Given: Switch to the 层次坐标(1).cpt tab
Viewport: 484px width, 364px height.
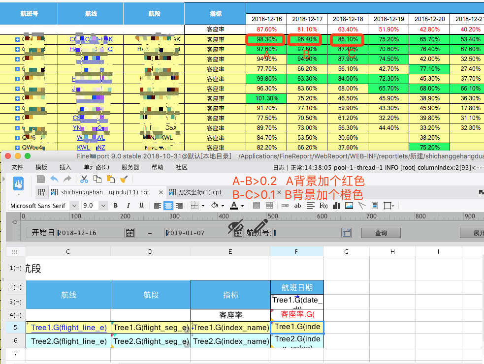Looking at the screenshot, I should [x=200, y=192].
